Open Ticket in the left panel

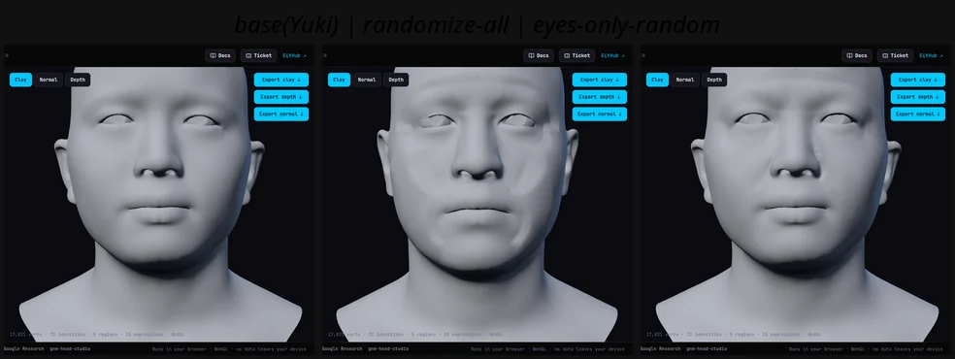[259, 55]
